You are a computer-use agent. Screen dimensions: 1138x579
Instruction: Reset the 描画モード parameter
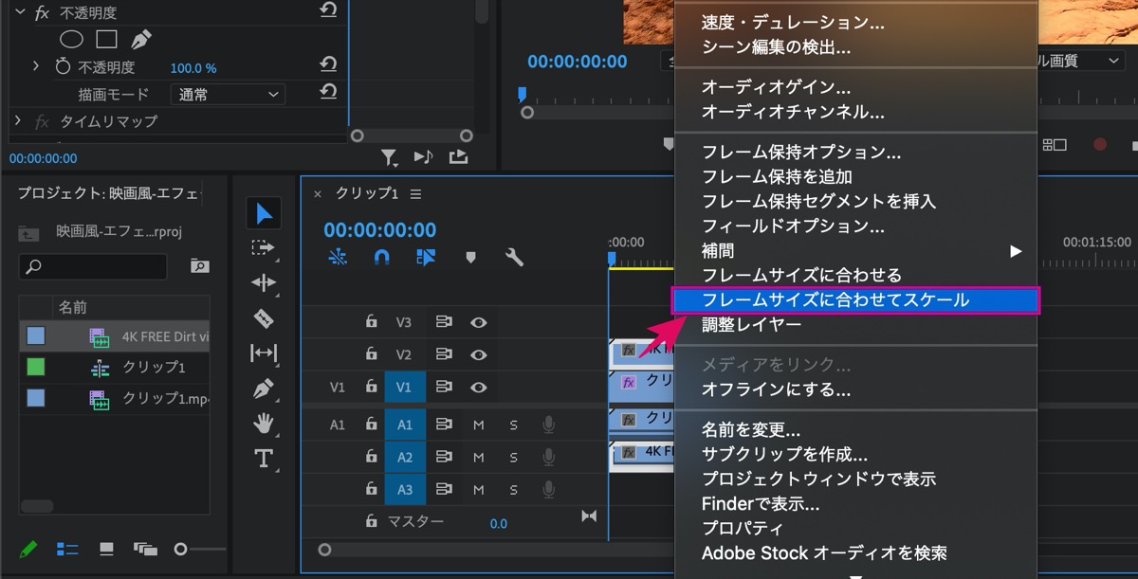pyautogui.click(x=328, y=92)
